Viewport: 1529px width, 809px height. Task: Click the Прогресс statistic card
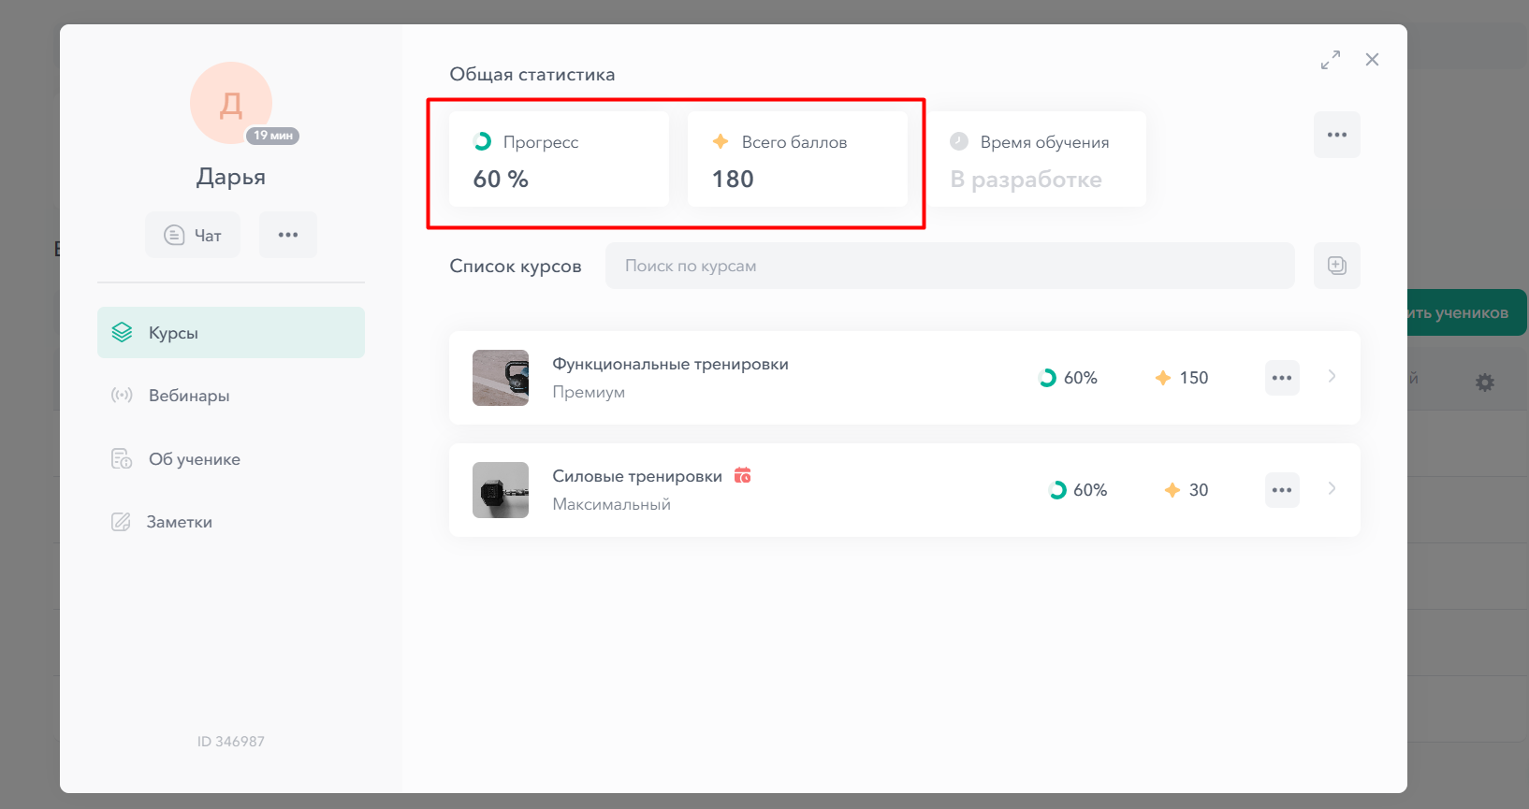click(559, 159)
